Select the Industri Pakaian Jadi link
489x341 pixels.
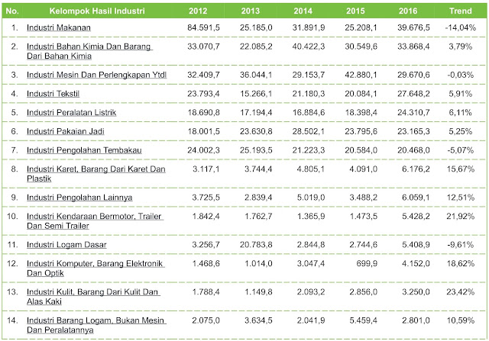[x=66, y=131]
